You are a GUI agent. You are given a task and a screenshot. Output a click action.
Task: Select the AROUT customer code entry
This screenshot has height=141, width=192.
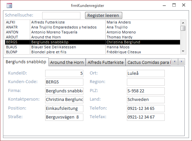pyautogui.click(x=12, y=37)
